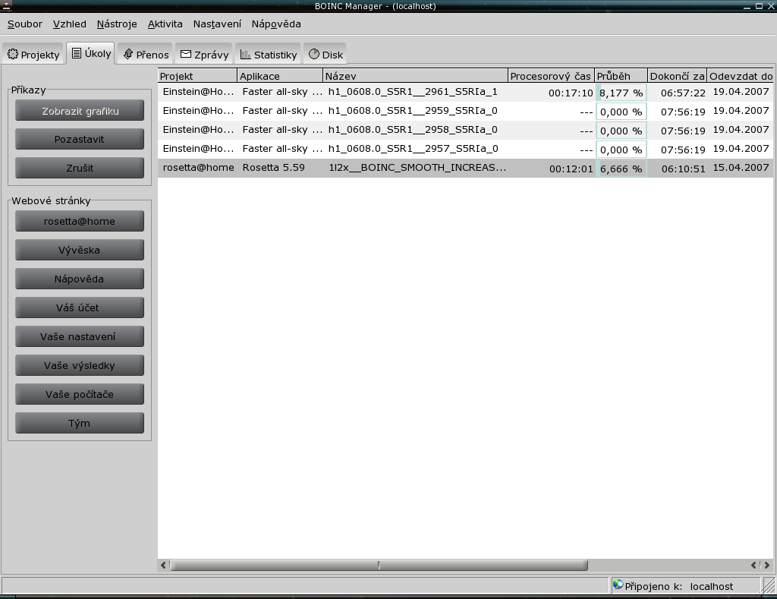Image resolution: width=777 pixels, height=599 pixels.
Task: Open the Nastavení menu
Action: point(217,24)
